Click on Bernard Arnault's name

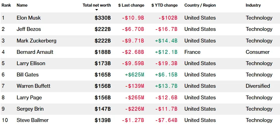(x=35, y=52)
